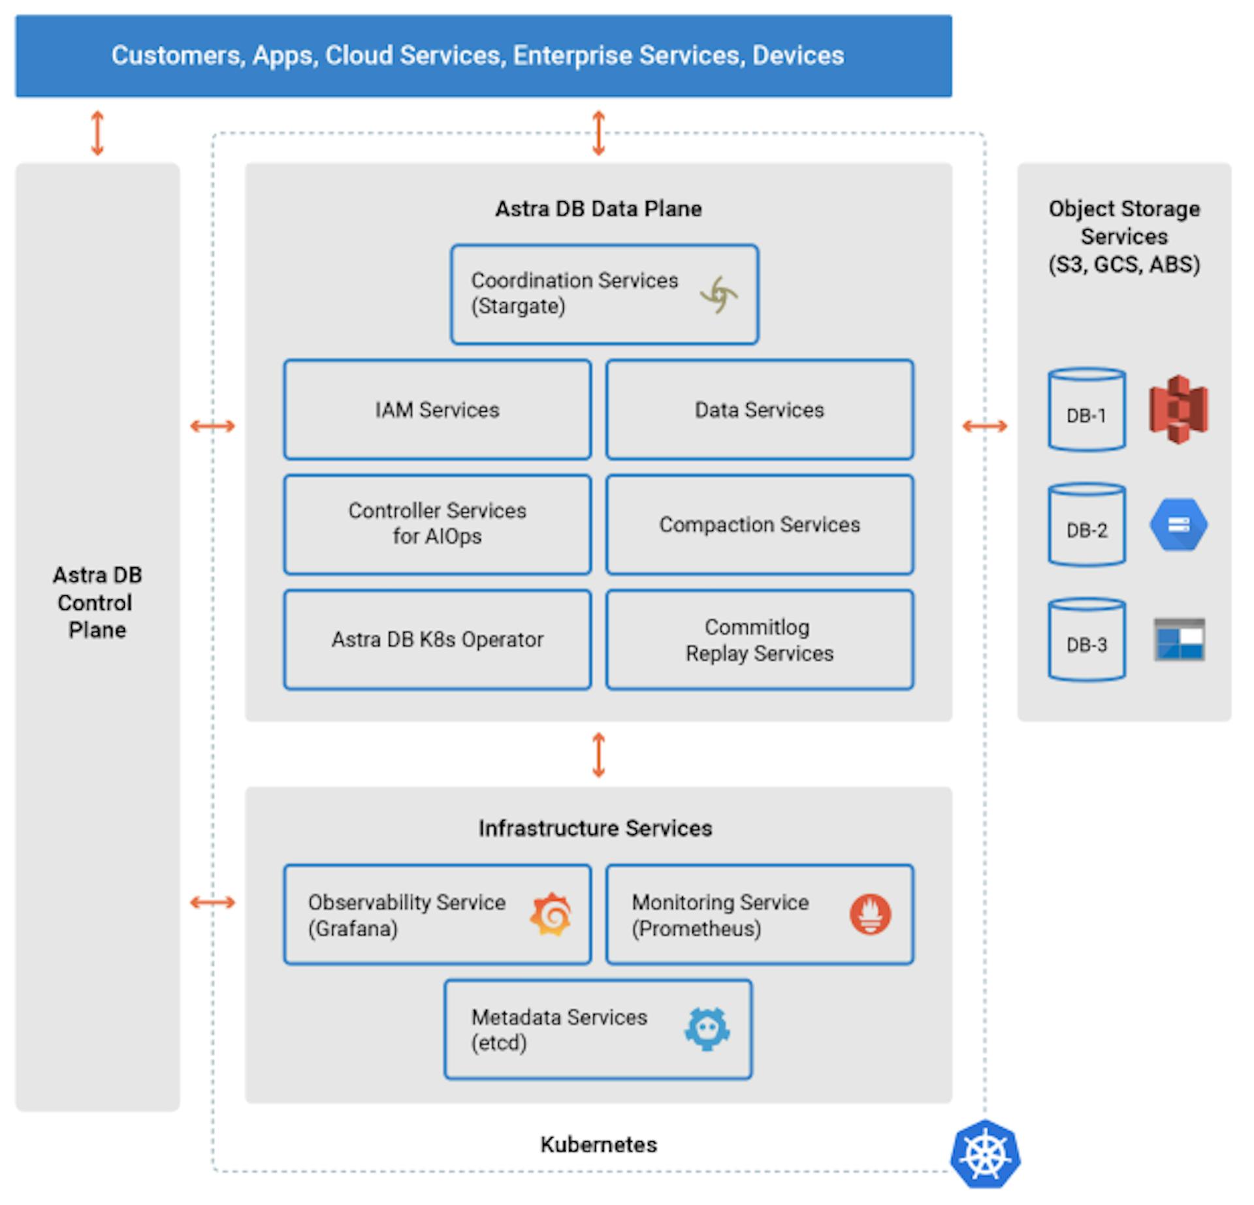This screenshot has height=1205, width=1254.
Task: Click the Prometheus flame icon
Action: point(870,914)
